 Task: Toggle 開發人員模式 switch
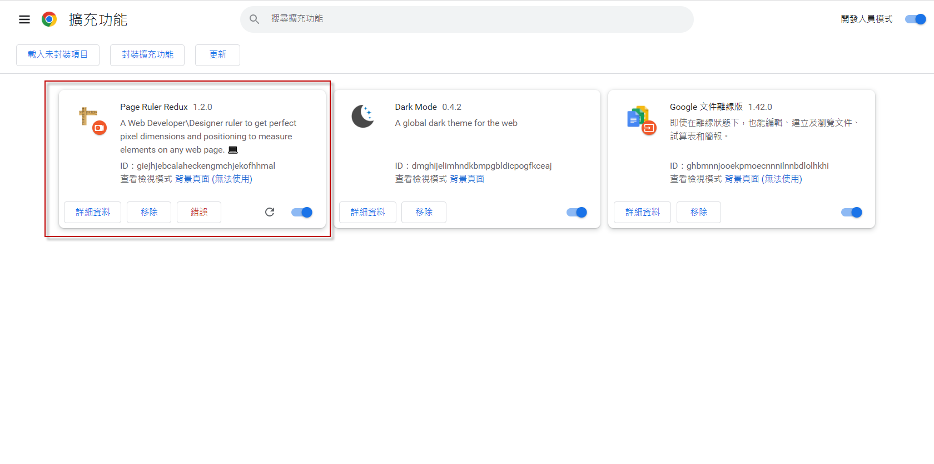coord(915,19)
